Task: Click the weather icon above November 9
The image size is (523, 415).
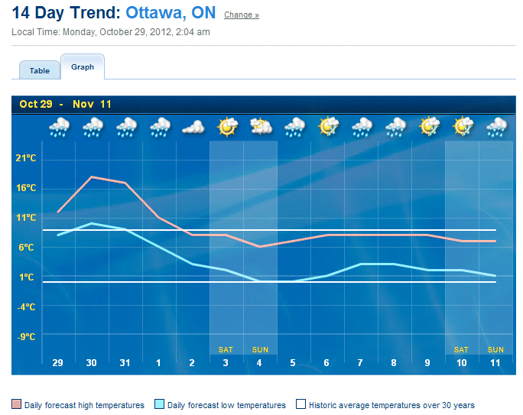Action: tap(429, 126)
